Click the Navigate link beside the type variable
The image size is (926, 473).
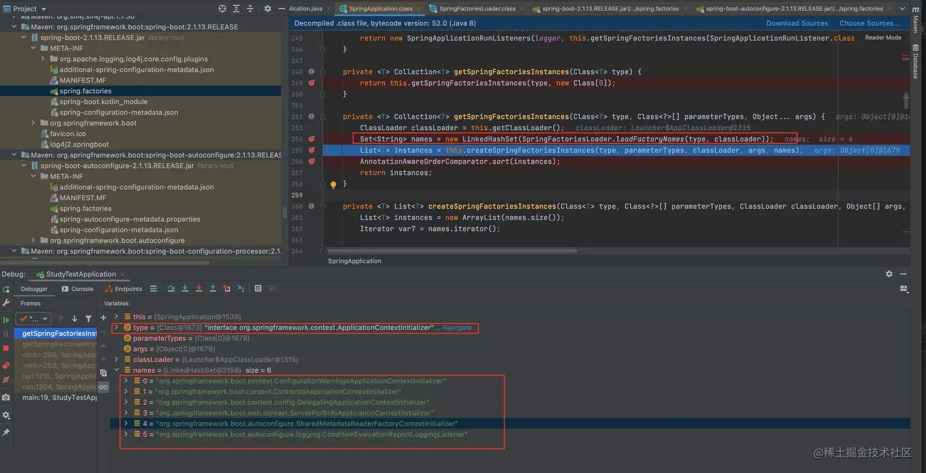456,328
